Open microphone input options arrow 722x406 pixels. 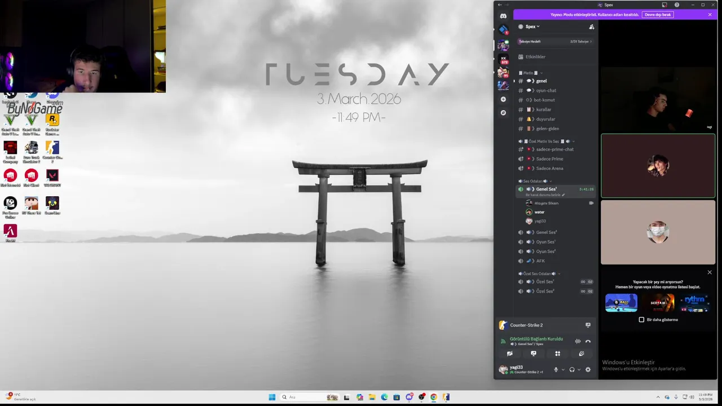pyautogui.click(x=563, y=370)
